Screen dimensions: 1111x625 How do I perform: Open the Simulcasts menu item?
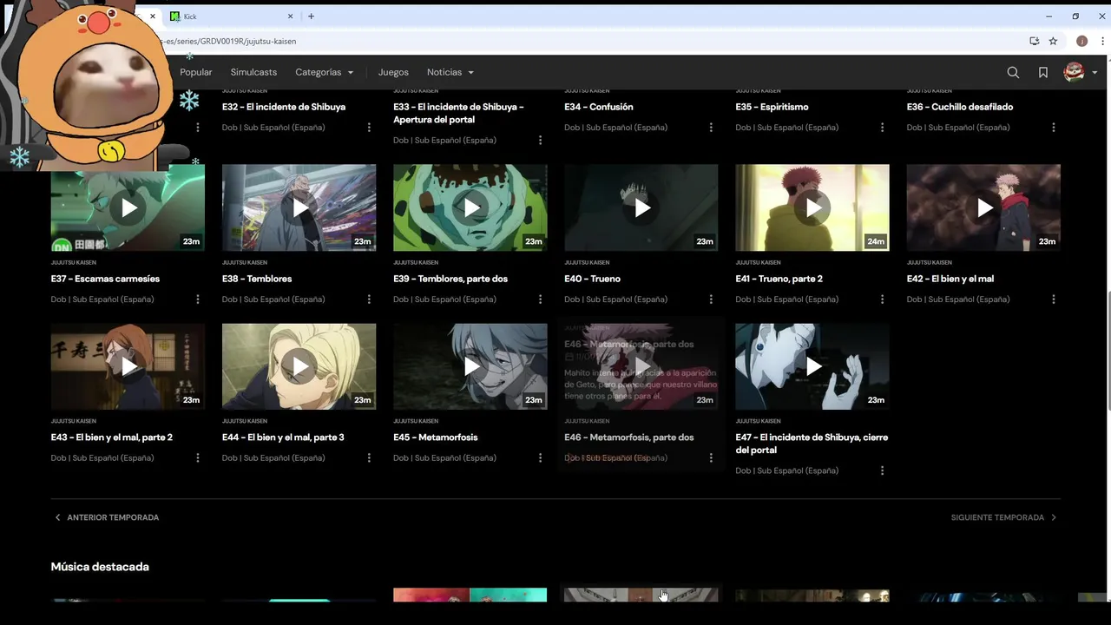253,72
